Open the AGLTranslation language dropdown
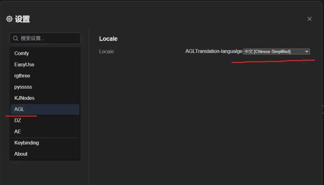 (x=276, y=51)
